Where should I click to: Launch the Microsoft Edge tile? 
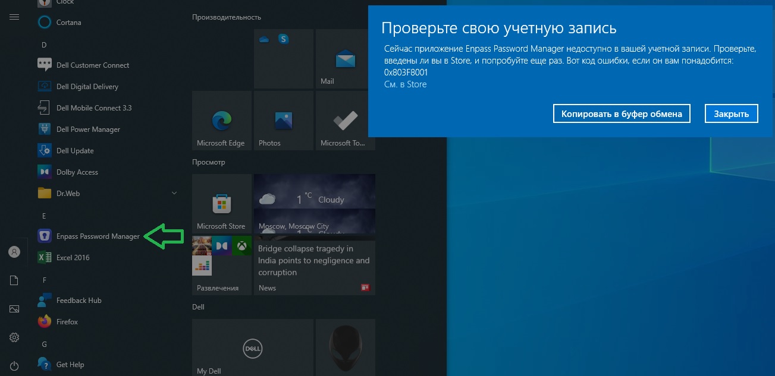[222, 121]
